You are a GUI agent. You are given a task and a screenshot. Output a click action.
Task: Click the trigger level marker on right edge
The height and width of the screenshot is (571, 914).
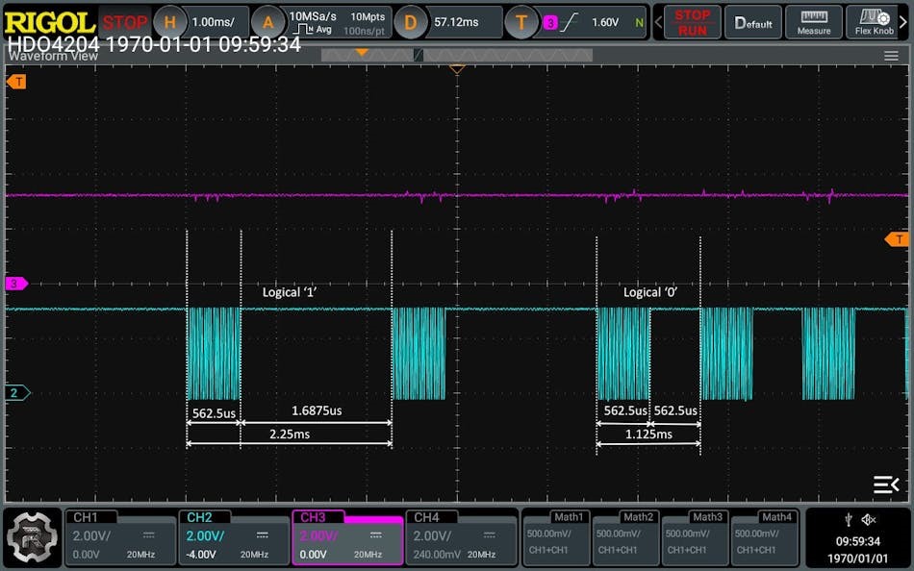899,239
